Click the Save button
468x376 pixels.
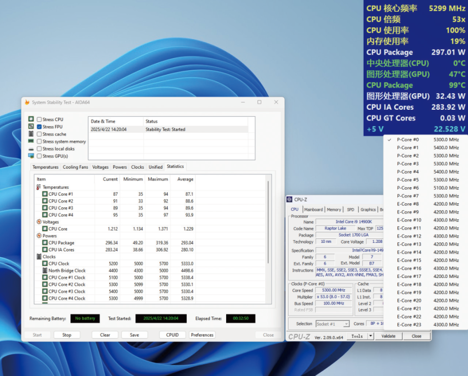point(135,335)
